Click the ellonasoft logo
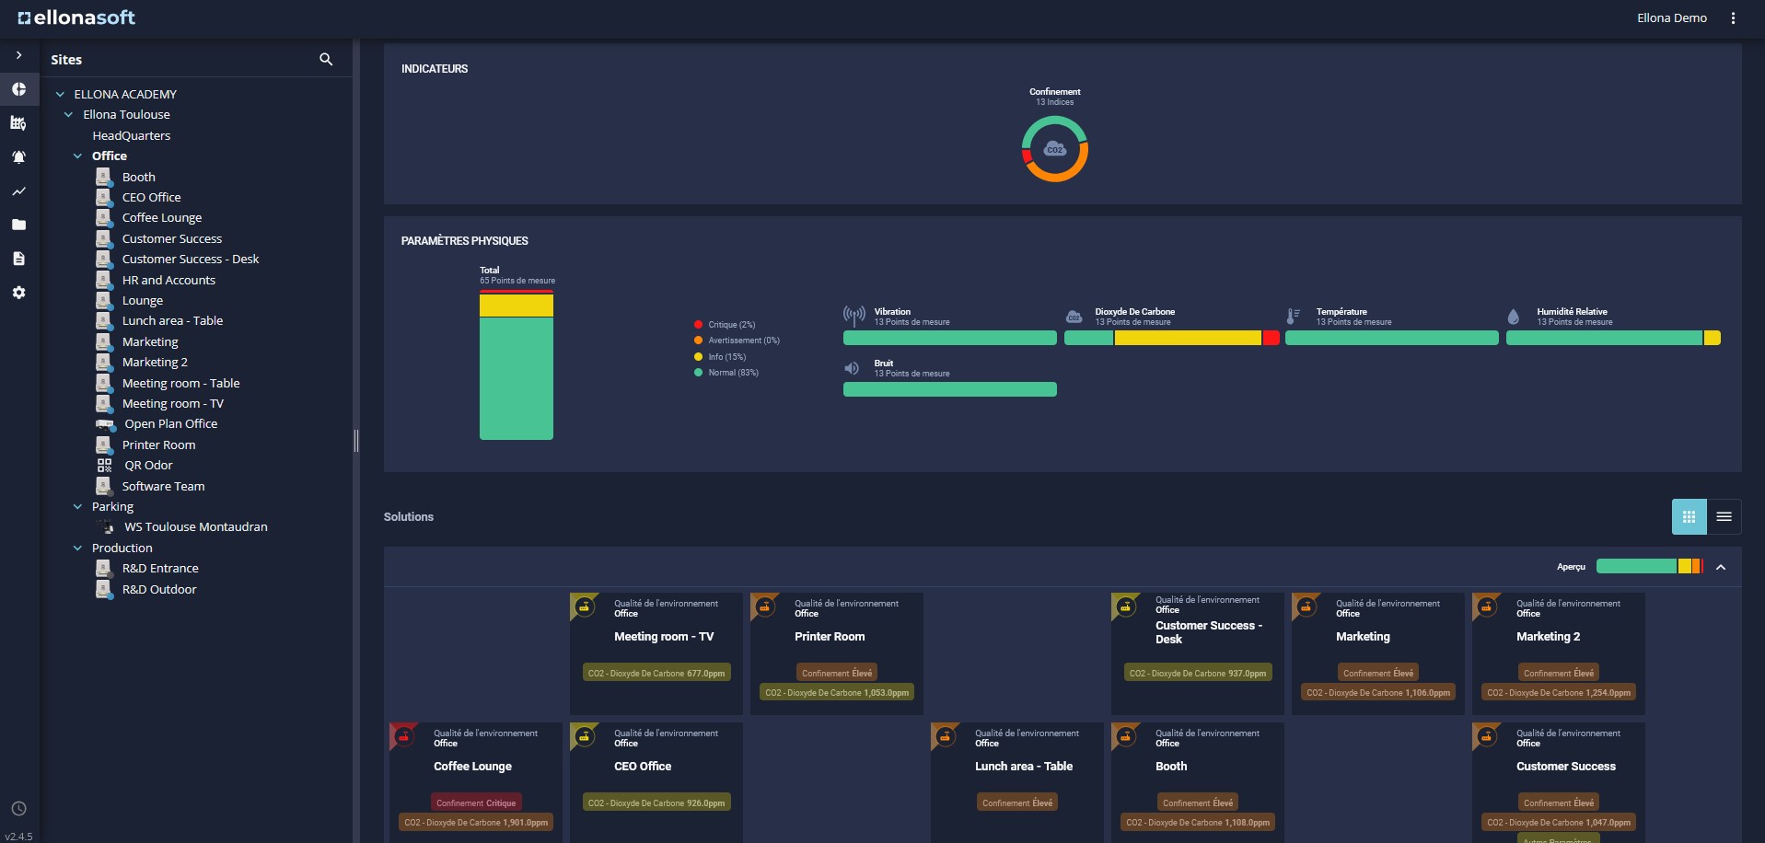1765x843 pixels. (76, 17)
